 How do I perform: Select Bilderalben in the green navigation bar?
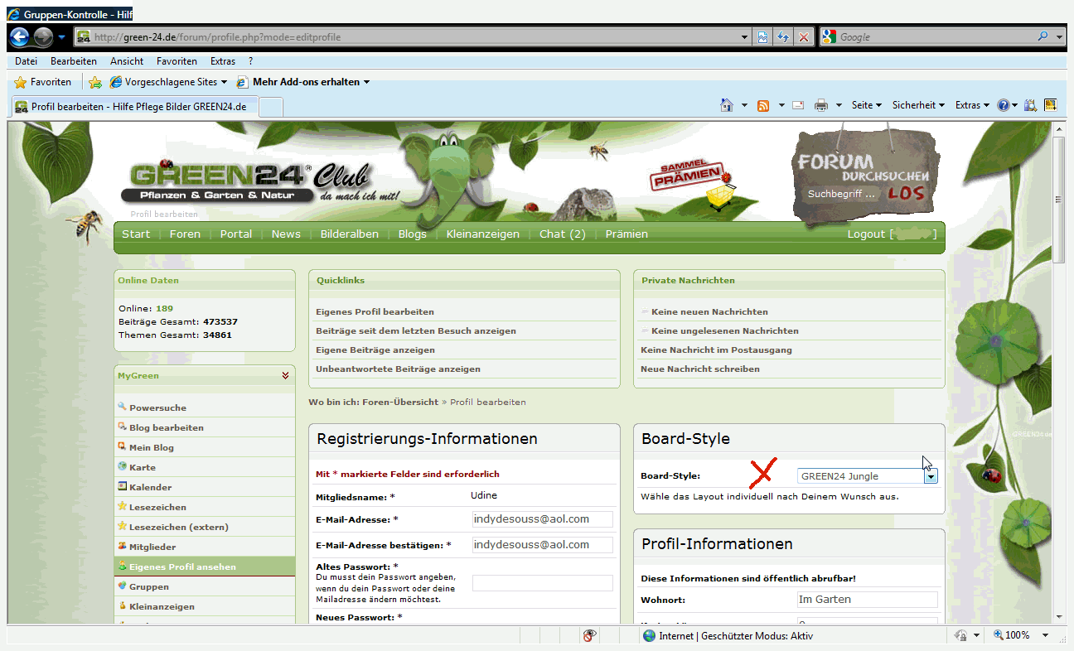pyautogui.click(x=349, y=234)
